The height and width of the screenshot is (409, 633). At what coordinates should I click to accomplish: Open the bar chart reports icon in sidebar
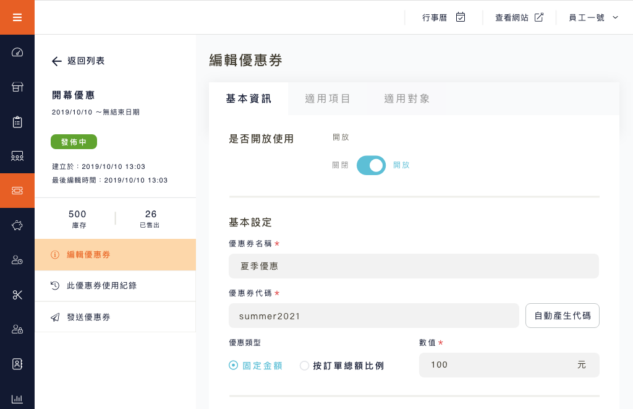click(x=17, y=398)
